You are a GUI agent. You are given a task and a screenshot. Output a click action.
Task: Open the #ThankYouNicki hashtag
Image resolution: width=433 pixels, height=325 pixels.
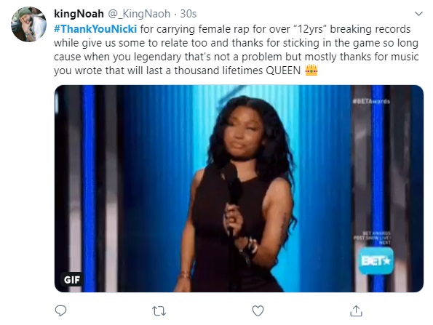pyautogui.click(x=95, y=29)
